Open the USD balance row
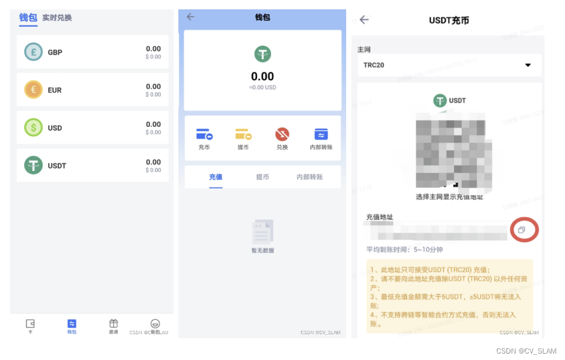 point(93,127)
